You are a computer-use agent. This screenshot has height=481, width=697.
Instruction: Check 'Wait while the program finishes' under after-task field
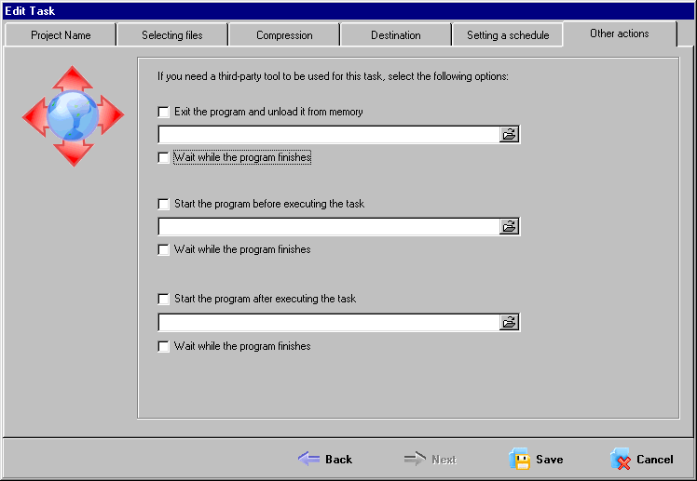point(164,346)
